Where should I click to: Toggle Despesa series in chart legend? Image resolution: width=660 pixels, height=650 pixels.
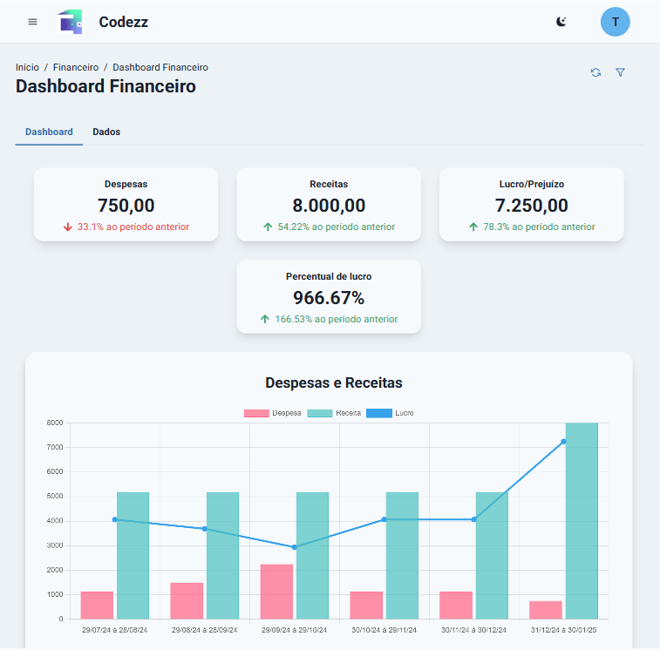273,413
